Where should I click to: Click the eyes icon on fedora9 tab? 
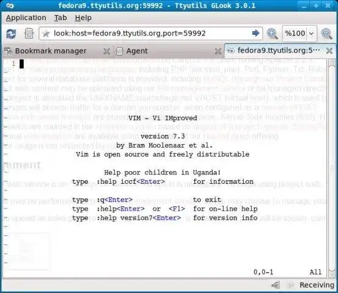pyautogui.click(x=230, y=51)
